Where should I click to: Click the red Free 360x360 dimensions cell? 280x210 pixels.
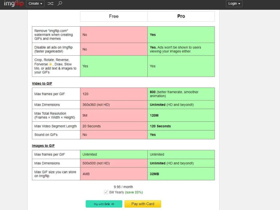pyautogui.click(x=114, y=105)
